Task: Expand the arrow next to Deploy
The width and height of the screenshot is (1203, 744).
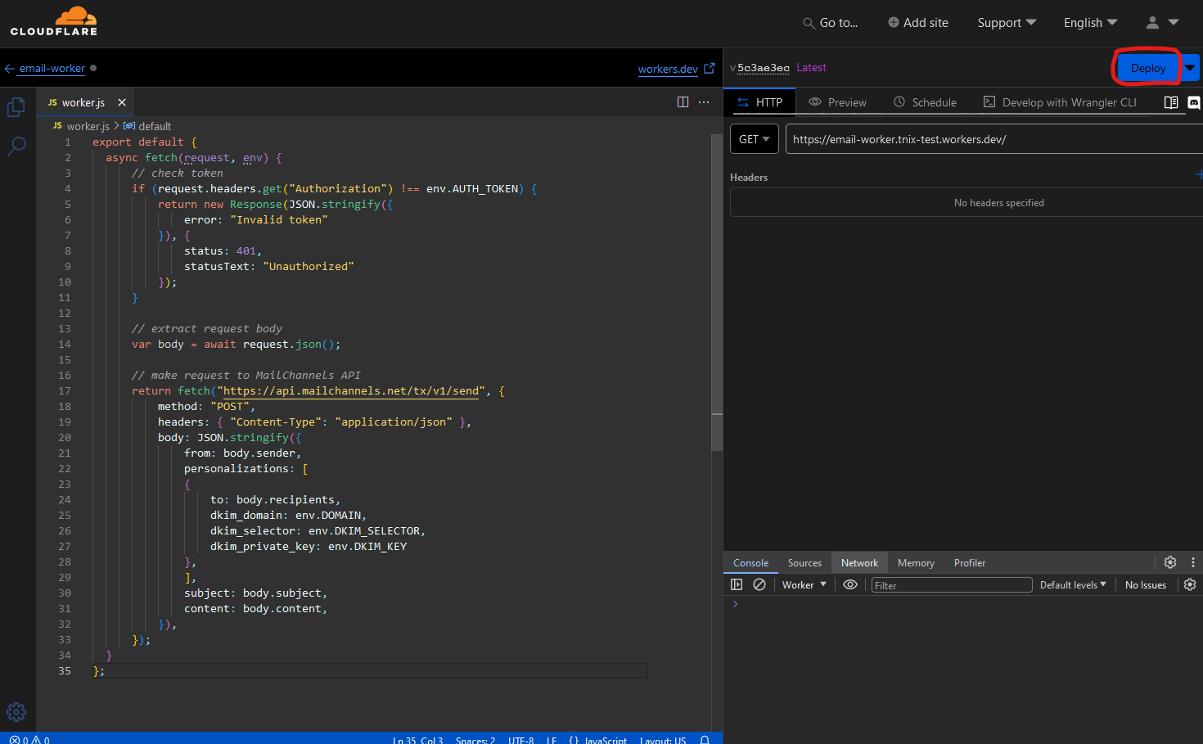Action: [x=1190, y=68]
